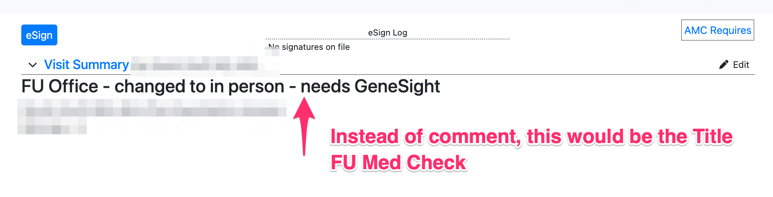Click the dashed line under eSign Log
Viewport: 773px width, 197px height.
click(387, 39)
